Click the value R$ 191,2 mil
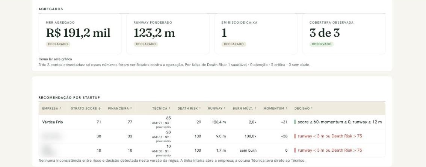Viewport: 426px width, 167px height. 78,33
